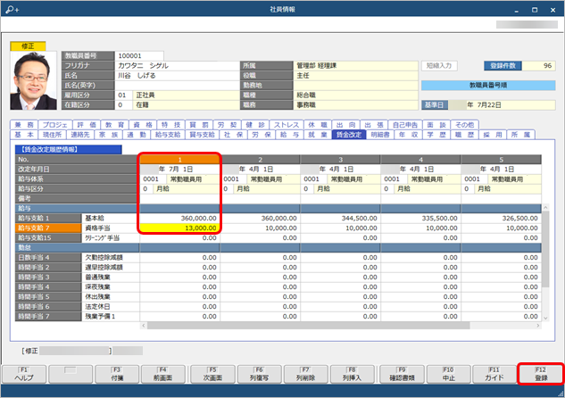Open the 賞与支給 tab

[x=202, y=135]
